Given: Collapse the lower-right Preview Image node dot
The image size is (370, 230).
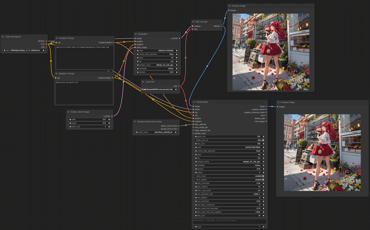Looking at the screenshot, I should pyautogui.click(x=278, y=102).
